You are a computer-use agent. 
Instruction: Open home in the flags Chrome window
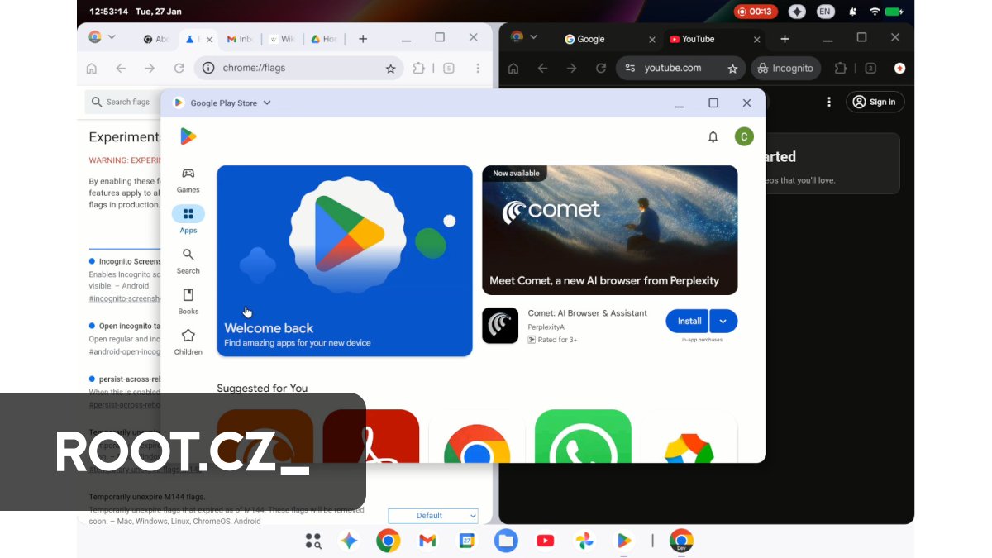tap(92, 69)
